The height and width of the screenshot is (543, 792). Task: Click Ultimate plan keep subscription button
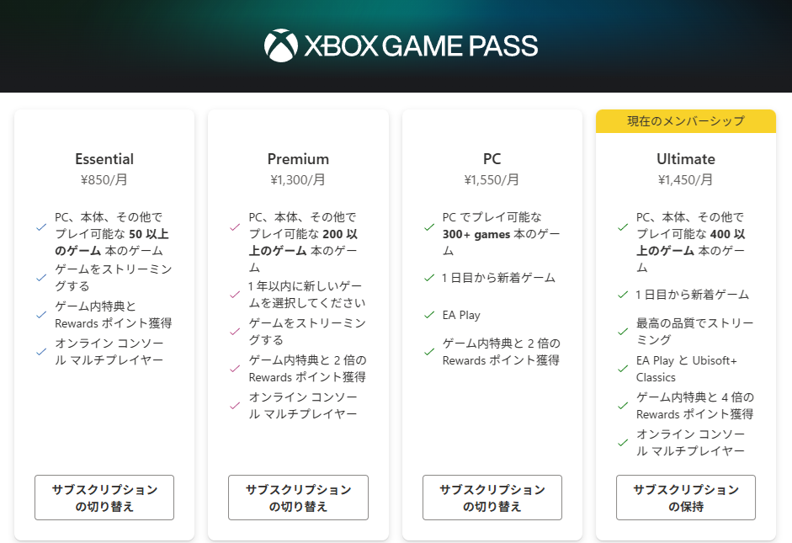686,498
